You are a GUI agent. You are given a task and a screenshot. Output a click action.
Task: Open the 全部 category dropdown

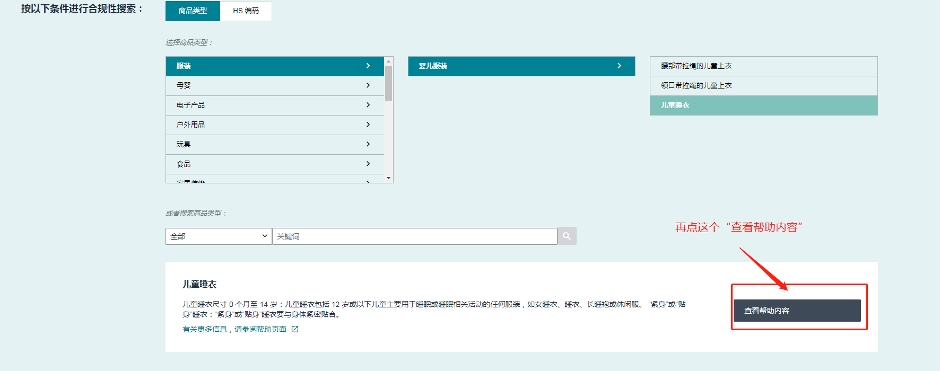[x=219, y=236]
